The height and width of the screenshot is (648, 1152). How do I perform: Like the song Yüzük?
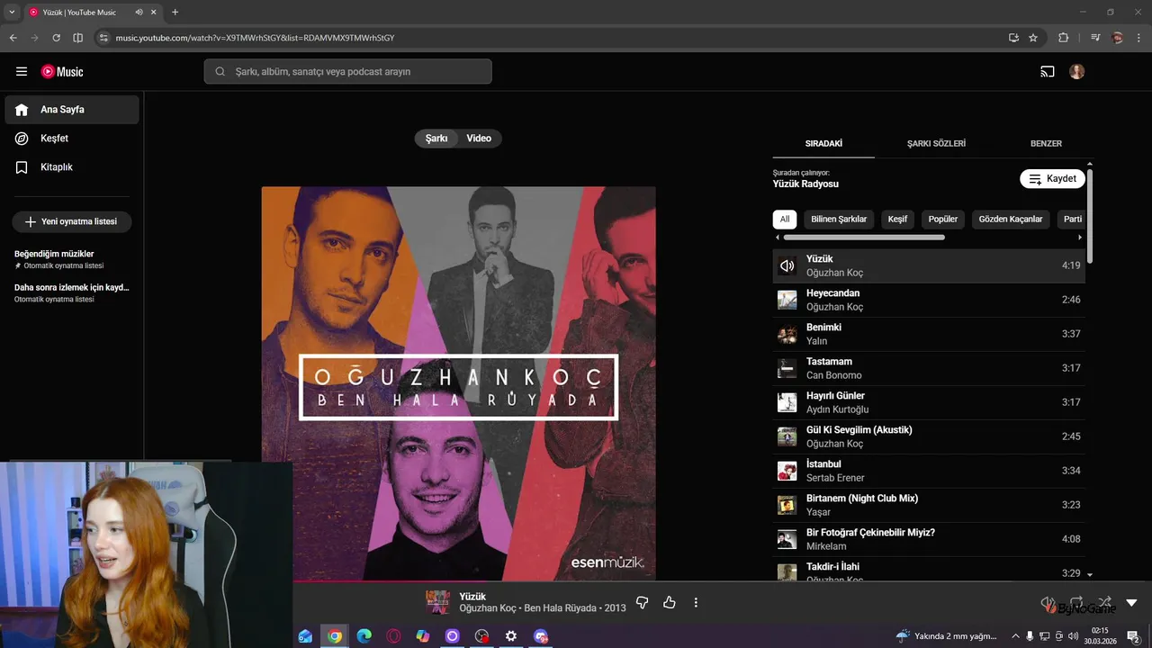coord(670,603)
